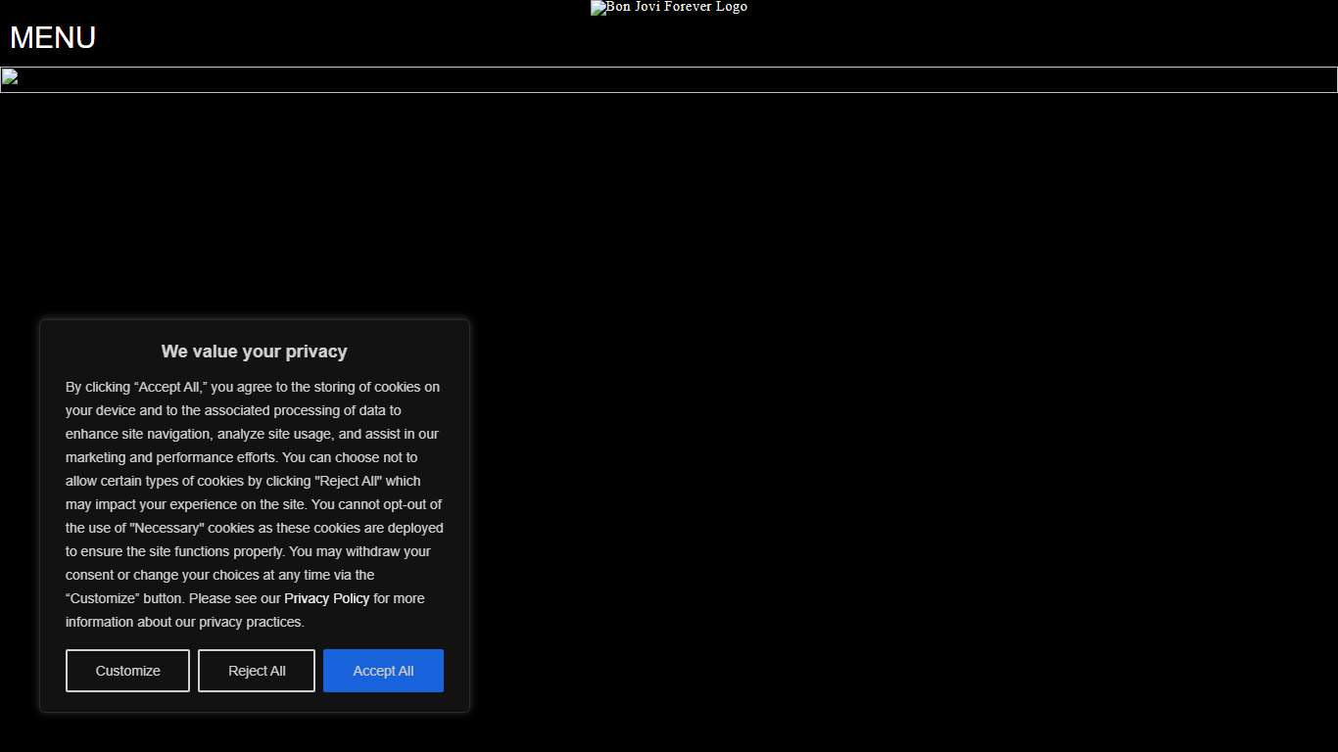Open the MENU navigation
Viewport: 1338px width, 752px height.
(x=53, y=37)
